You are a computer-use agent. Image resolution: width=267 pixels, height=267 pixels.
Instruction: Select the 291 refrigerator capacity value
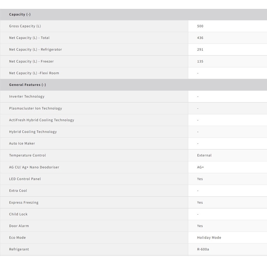tap(200, 50)
